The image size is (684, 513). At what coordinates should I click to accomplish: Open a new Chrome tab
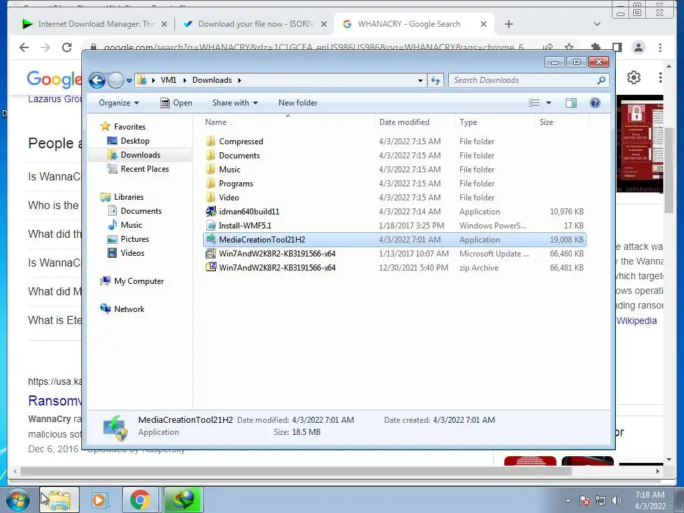point(508,24)
